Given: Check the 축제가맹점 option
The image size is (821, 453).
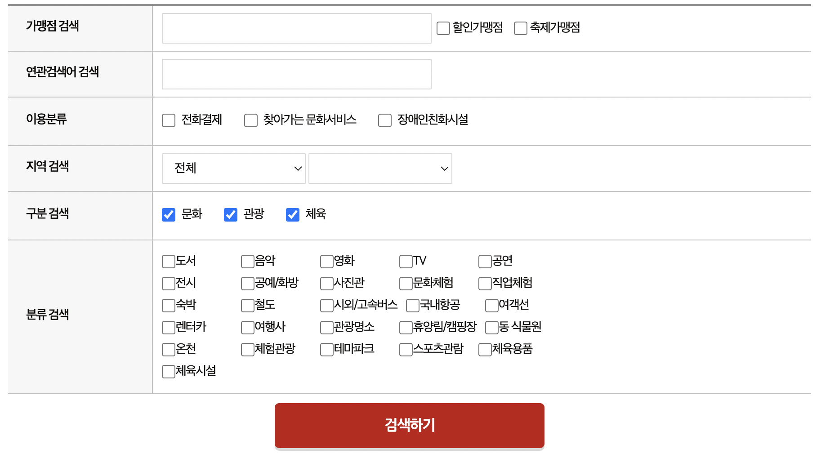Looking at the screenshot, I should 520,28.
